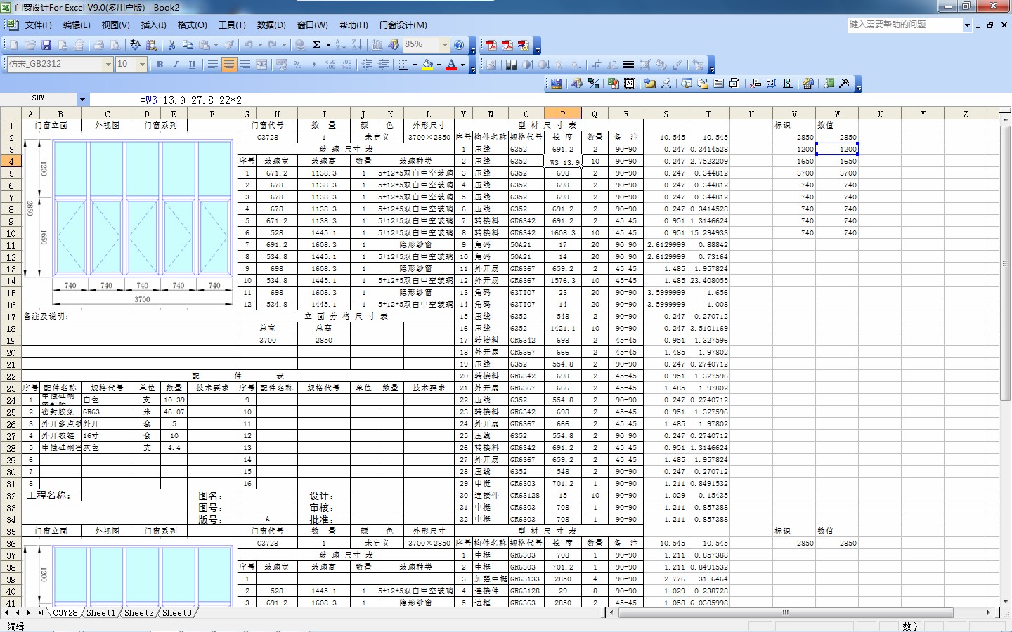Open the Chart Wizard icon
1012x632 pixels.
377,45
